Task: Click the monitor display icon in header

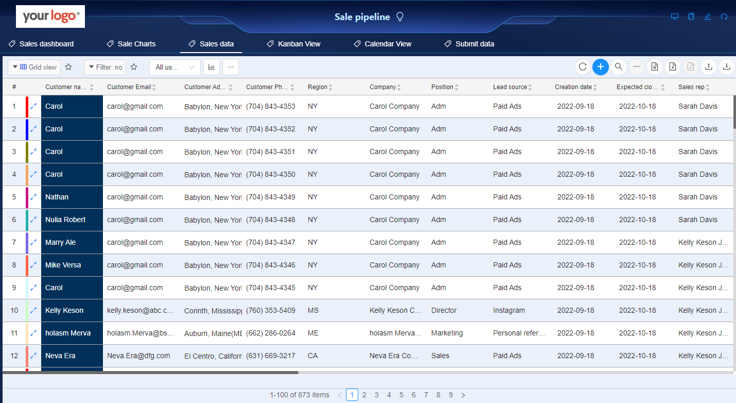Action: [675, 16]
